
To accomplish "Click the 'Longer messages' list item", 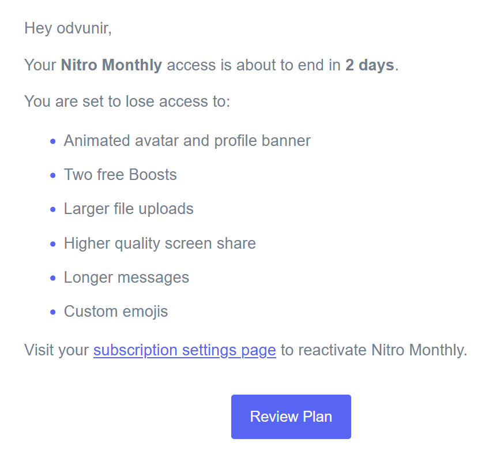I will point(126,277).
